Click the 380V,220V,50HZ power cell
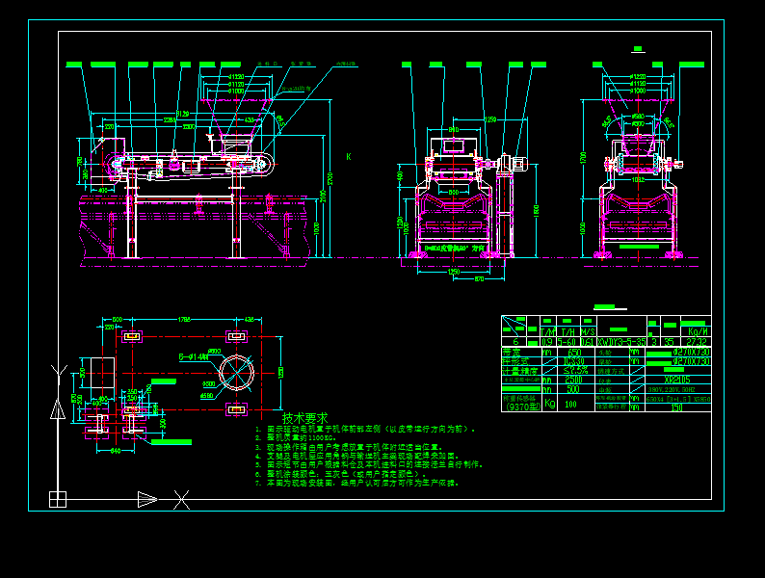This screenshot has width=765, height=578. pos(672,390)
